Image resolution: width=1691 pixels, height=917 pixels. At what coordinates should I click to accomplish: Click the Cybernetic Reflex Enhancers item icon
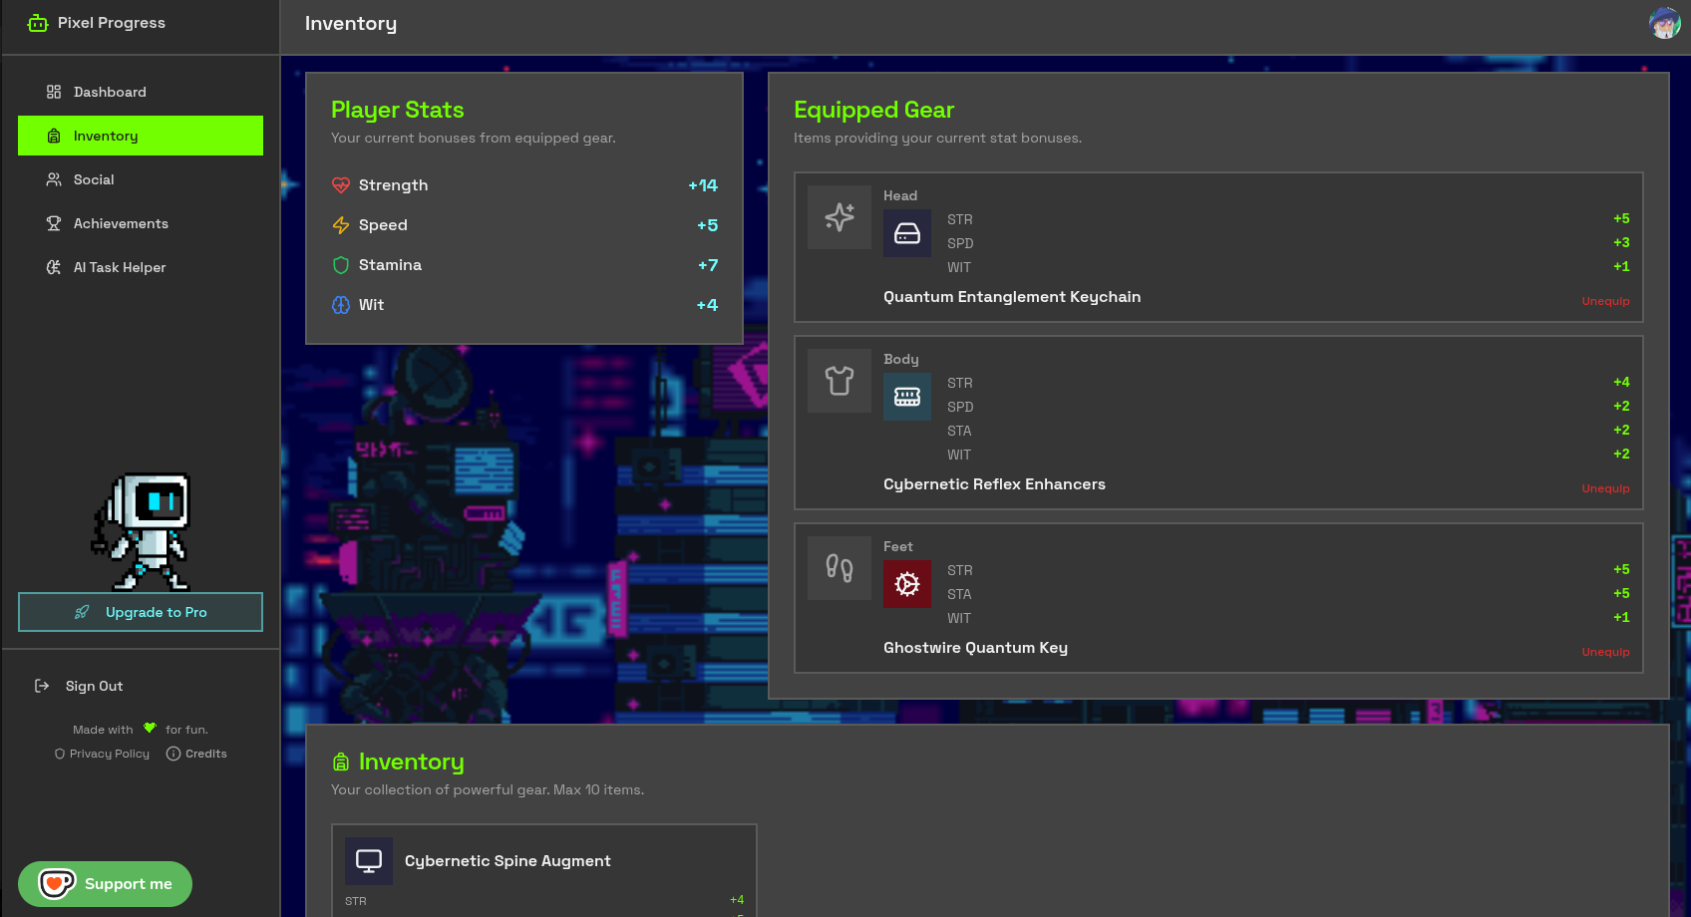click(906, 397)
